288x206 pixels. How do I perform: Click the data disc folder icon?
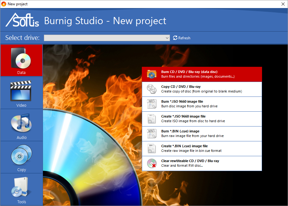tap(151, 74)
